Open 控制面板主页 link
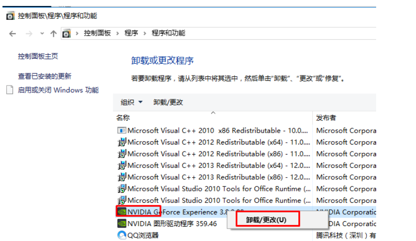416x241 pixels. click(38, 56)
